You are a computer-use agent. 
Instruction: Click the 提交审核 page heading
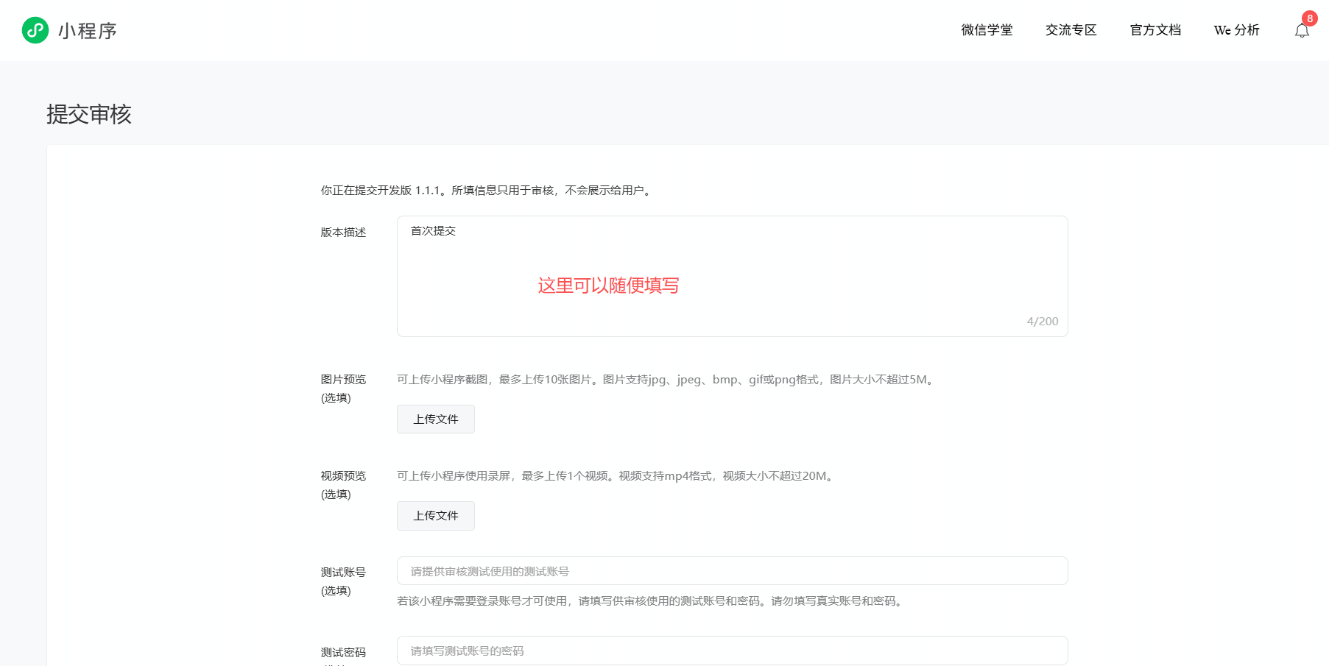click(x=88, y=115)
